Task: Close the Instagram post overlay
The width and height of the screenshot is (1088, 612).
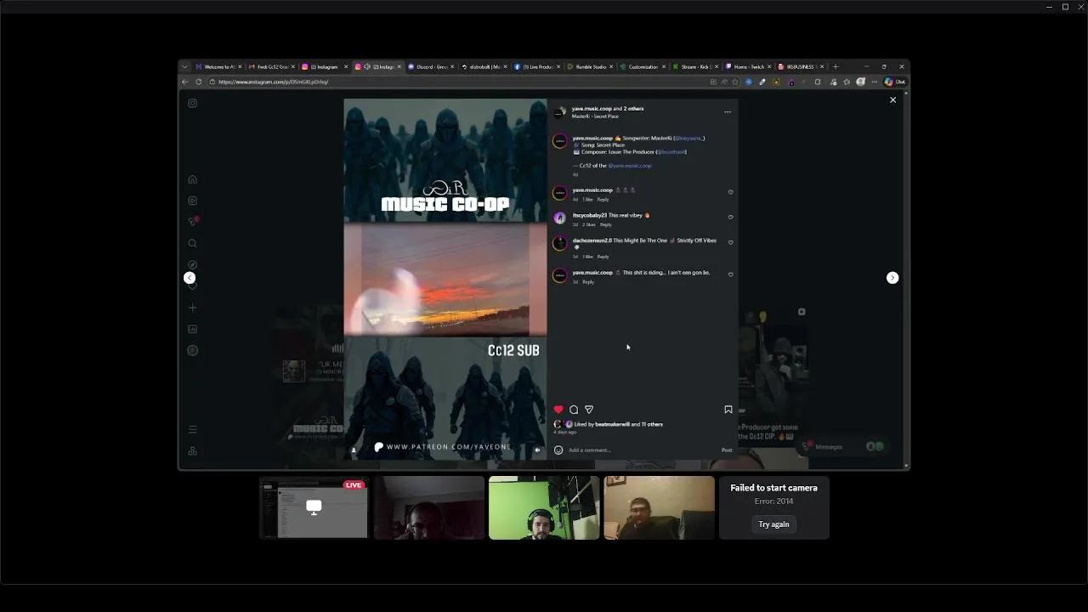Action: [892, 100]
